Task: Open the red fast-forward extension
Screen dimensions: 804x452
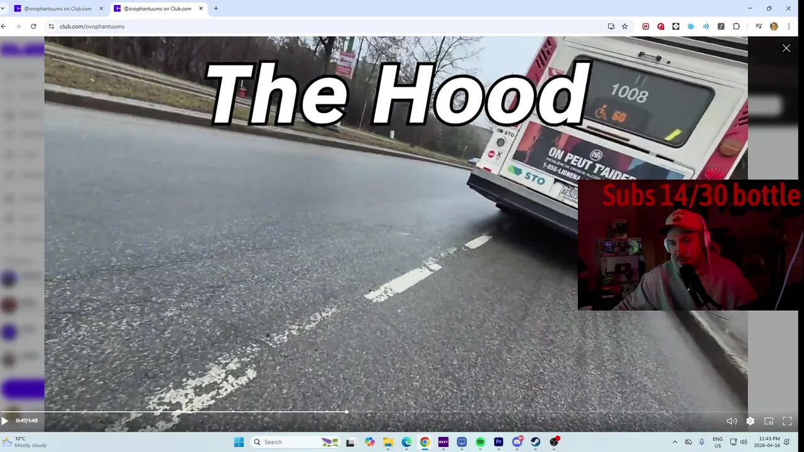Action: pyautogui.click(x=646, y=26)
